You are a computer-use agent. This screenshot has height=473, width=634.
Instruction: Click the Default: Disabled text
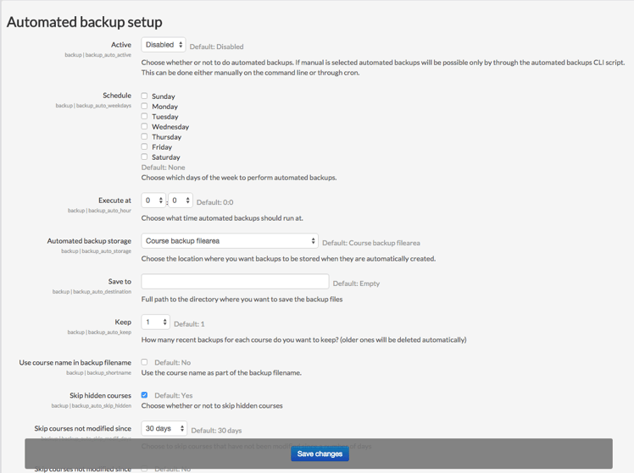(x=217, y=47)
